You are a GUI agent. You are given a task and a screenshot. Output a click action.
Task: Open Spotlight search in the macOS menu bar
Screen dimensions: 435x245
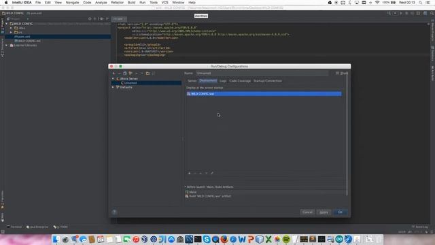[421, 3]
